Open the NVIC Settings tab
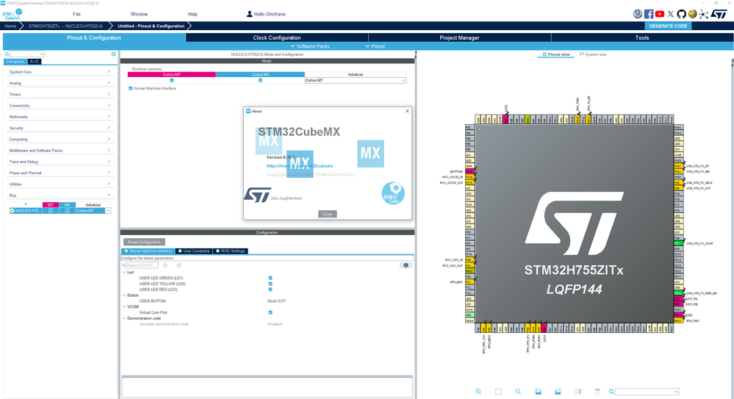This screenshot has width=734, height=399. tap(230, 251)
